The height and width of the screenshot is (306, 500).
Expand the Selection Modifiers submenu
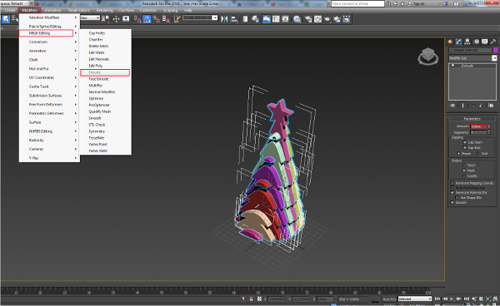(49, 17)
